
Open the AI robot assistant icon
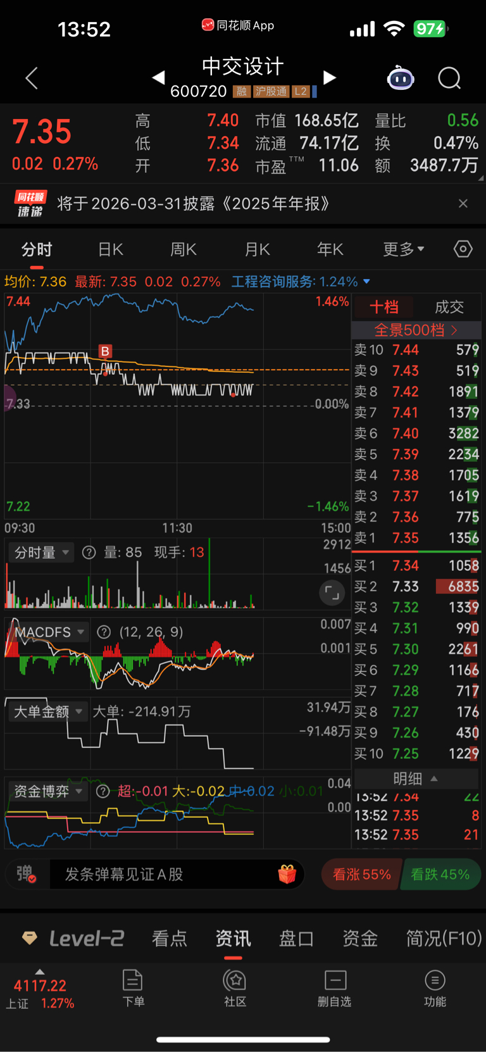pos(401,78)
